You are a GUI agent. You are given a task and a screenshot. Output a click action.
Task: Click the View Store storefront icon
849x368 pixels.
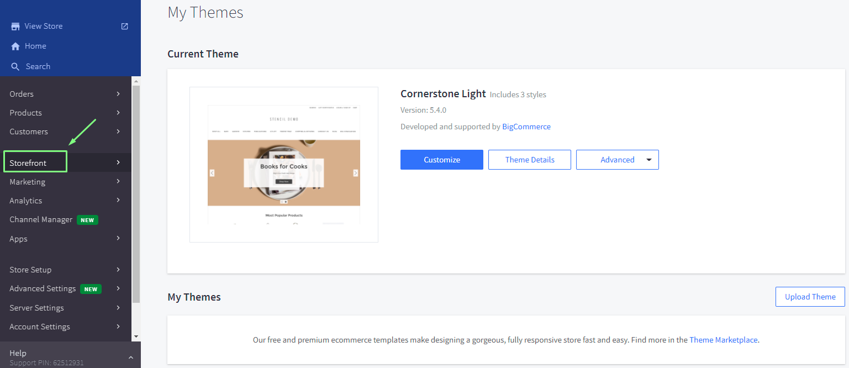(15, 27)
